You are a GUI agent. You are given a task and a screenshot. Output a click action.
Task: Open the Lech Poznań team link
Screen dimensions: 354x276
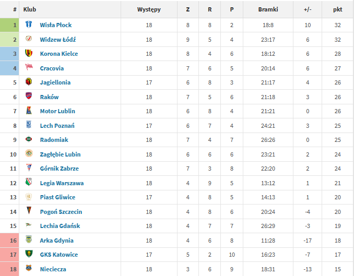[x=57, y=126]
